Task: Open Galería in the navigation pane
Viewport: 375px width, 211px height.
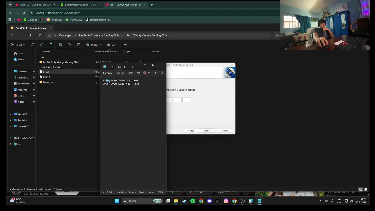Action: pos(21,59)
